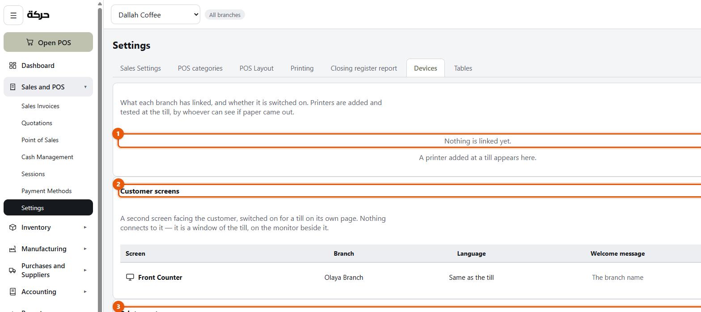Toggle the hamburger menu button
Screen dimensions: 701x312
[13, 15]
